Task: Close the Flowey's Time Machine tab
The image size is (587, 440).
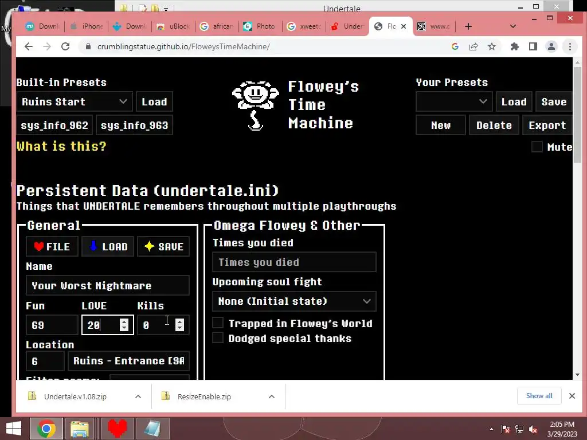Action: point(404,26)
